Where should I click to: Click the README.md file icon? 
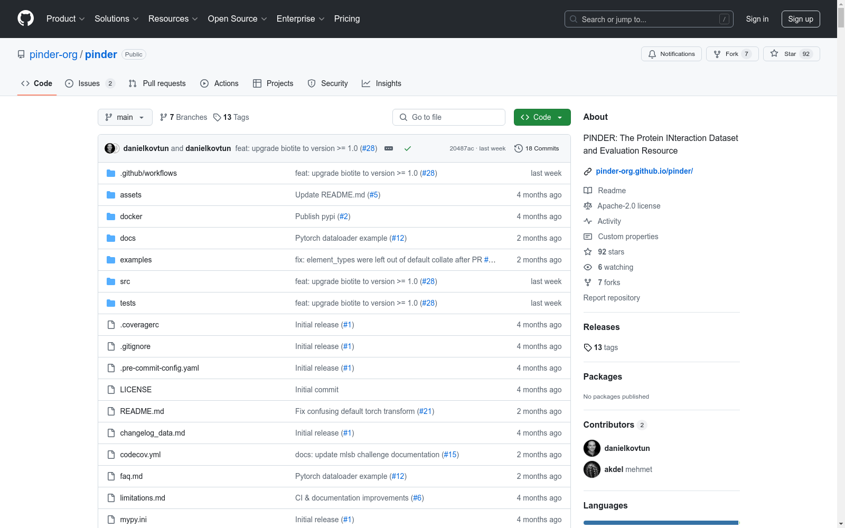(x=111, y=411)
